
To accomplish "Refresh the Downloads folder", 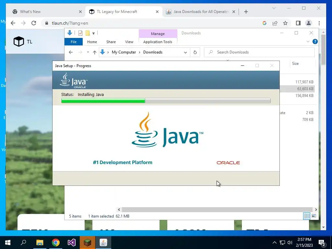I will coord(195,52).
